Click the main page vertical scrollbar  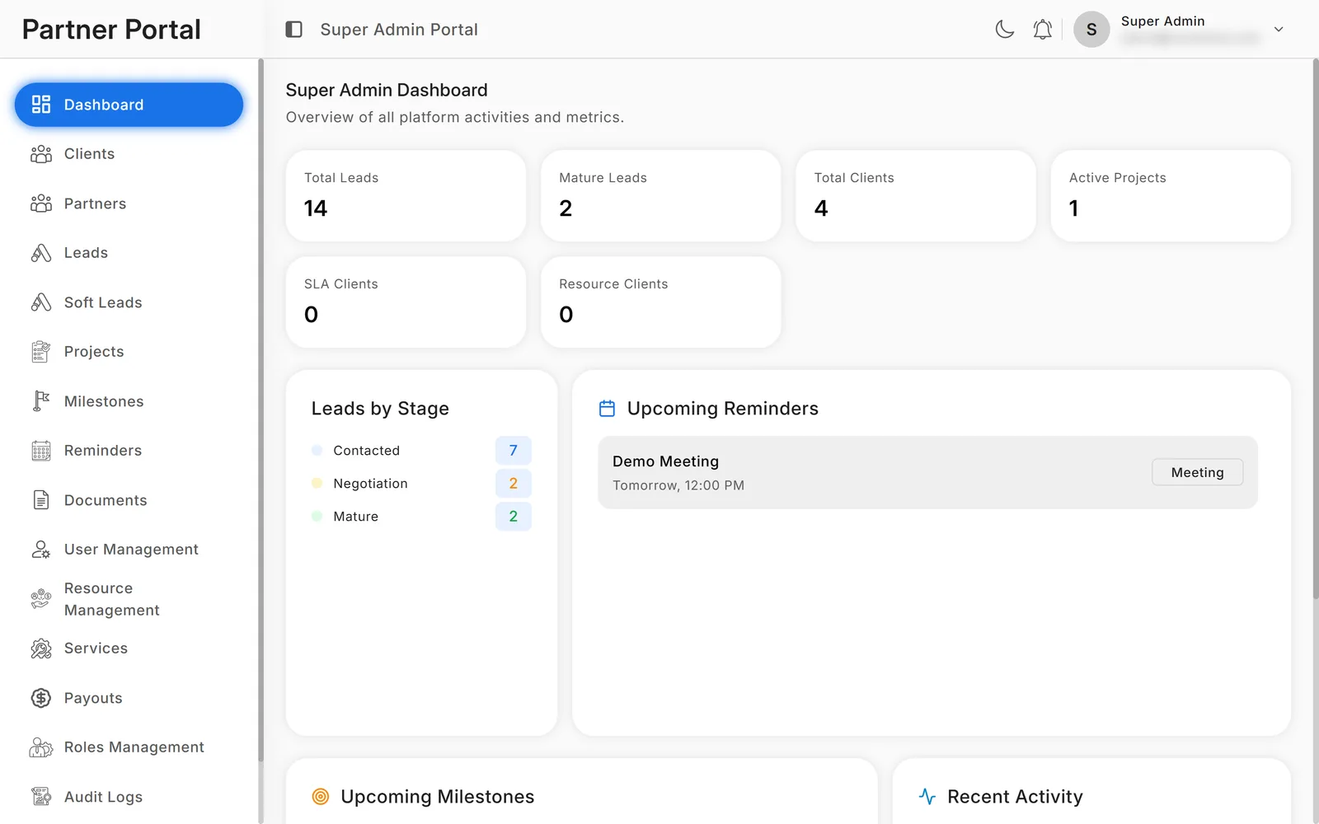click(x=1315, y=328)
